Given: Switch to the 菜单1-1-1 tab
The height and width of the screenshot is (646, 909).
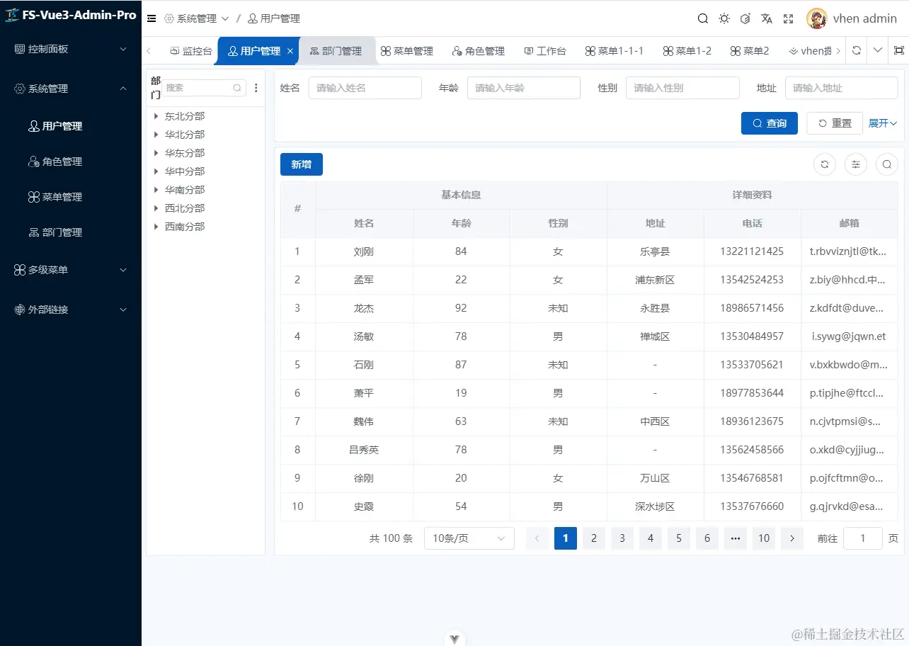Looking at the screenshot, I should point(614,51).
